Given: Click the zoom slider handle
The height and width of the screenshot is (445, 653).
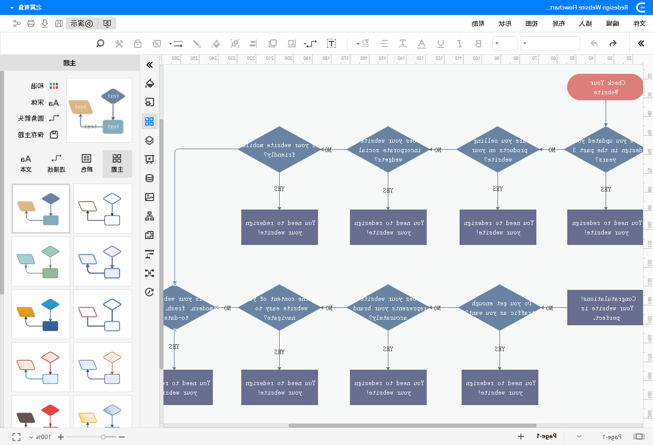Looking at the screenshot, I should coord(103,437).
